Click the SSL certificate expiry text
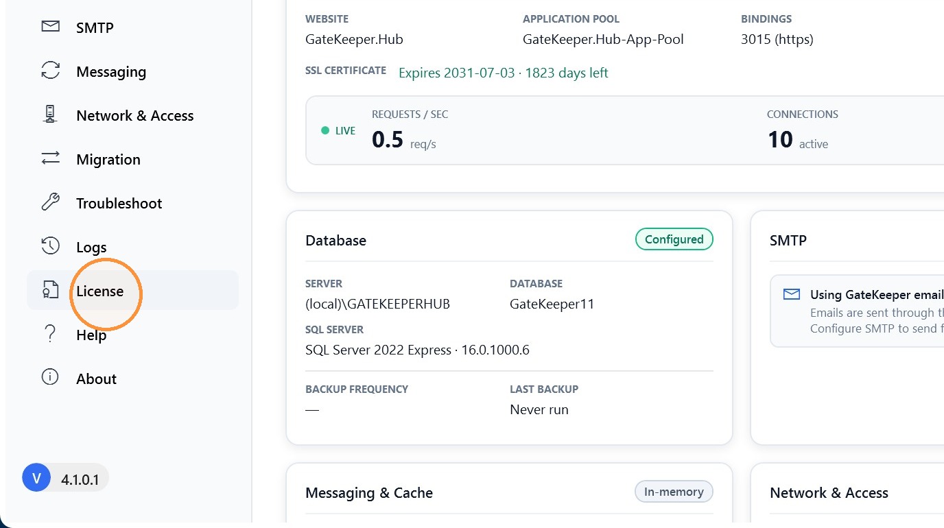 (504, 73)
